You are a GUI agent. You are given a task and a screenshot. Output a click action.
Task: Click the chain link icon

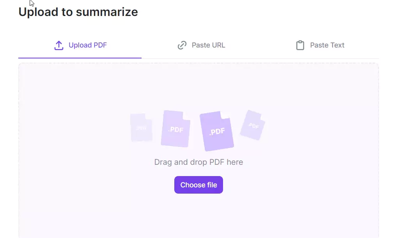[x=182, y=45]
